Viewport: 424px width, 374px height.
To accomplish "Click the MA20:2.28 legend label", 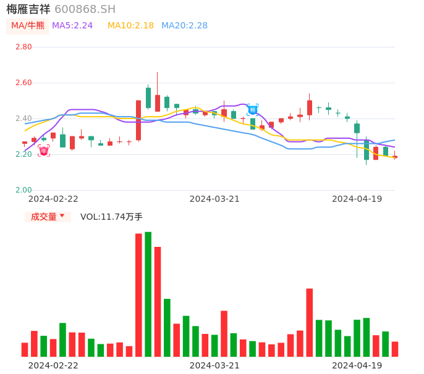I will (x=184, y=26).
